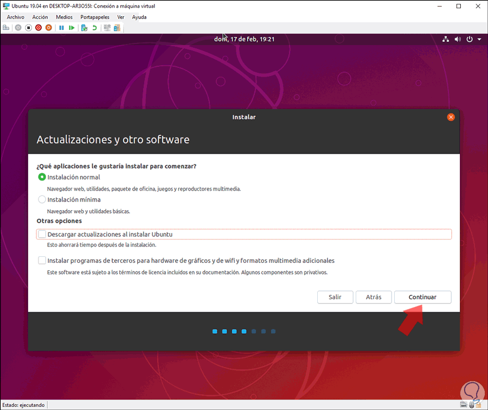Image resolution: width=488 pixels, height=410 pixels.
Task: Click 'Estado: ejecutando' in the status bar
Action: [23, 405]
